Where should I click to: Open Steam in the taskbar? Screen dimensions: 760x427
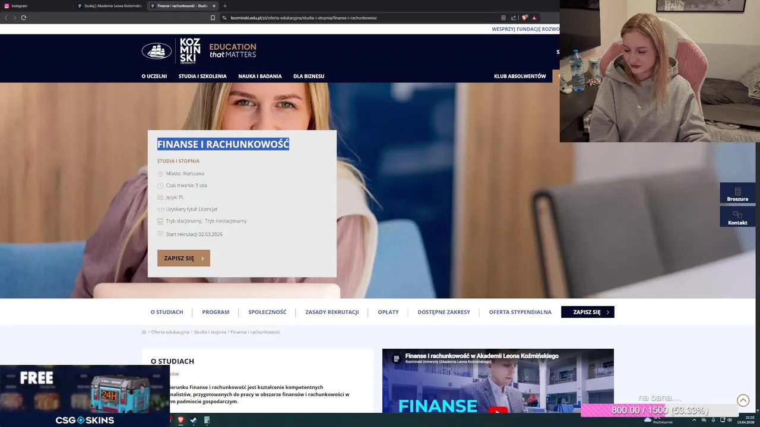(194, 420)
